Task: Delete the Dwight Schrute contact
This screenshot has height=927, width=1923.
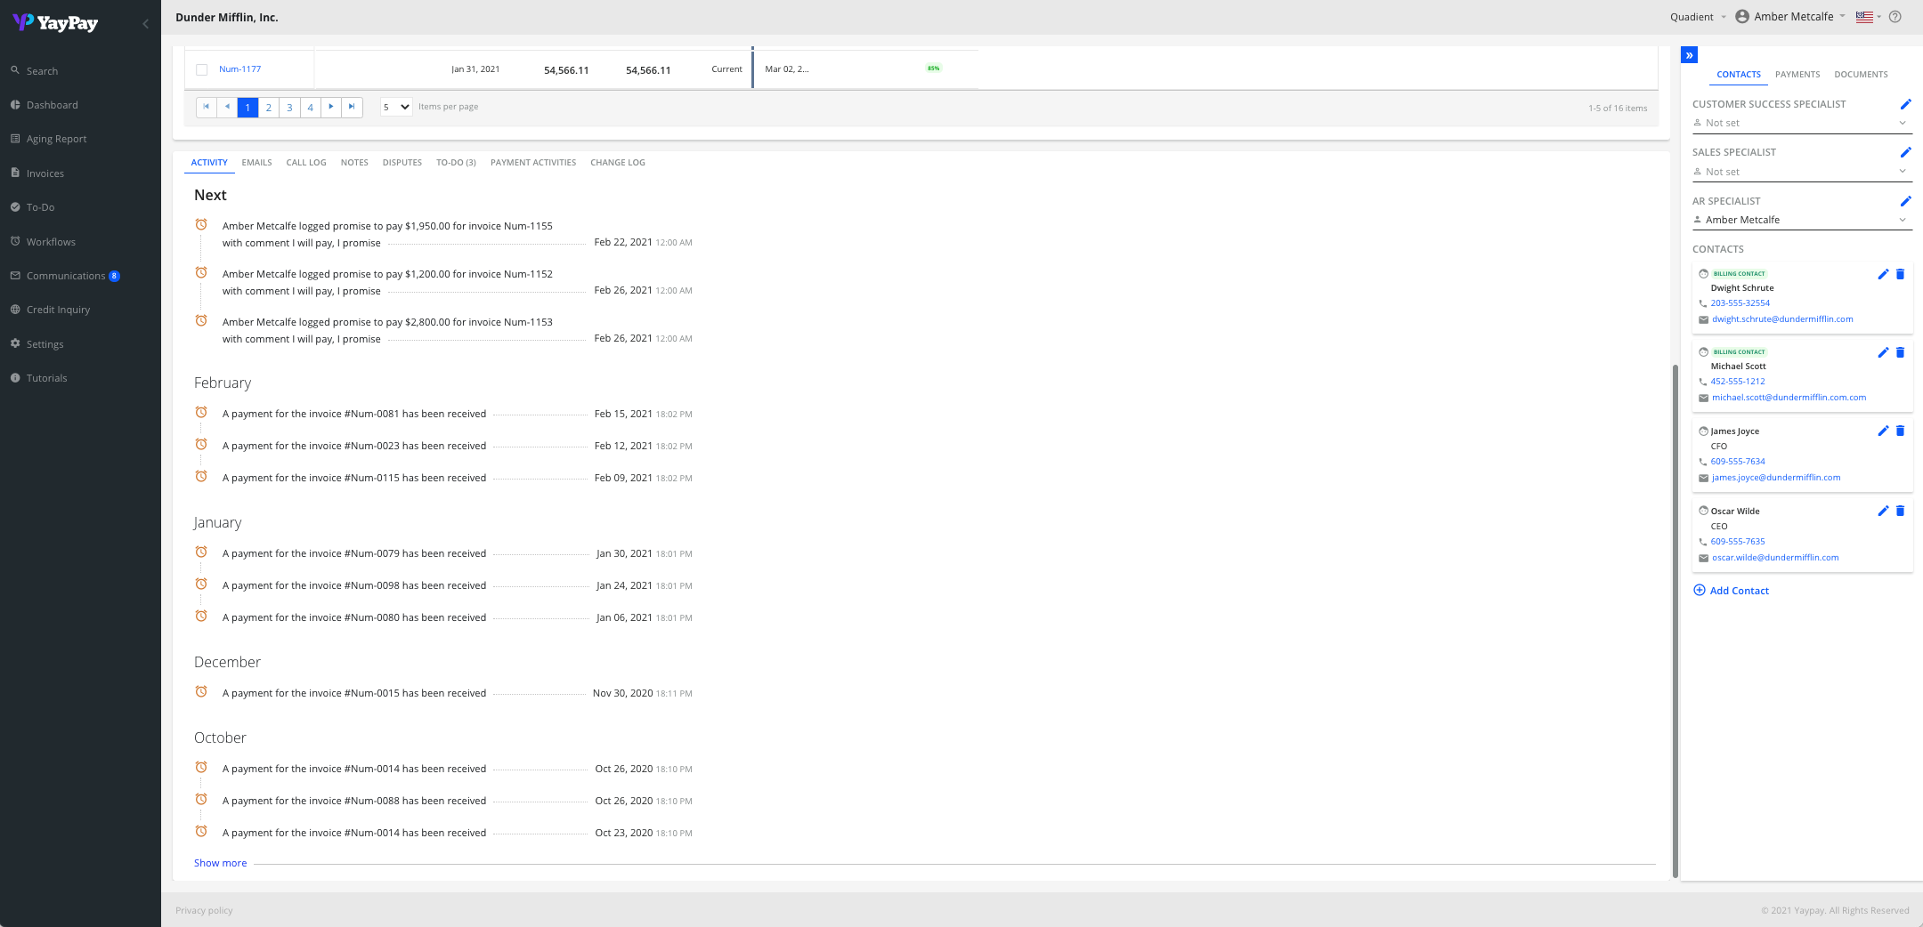Action: point(1900,274)
